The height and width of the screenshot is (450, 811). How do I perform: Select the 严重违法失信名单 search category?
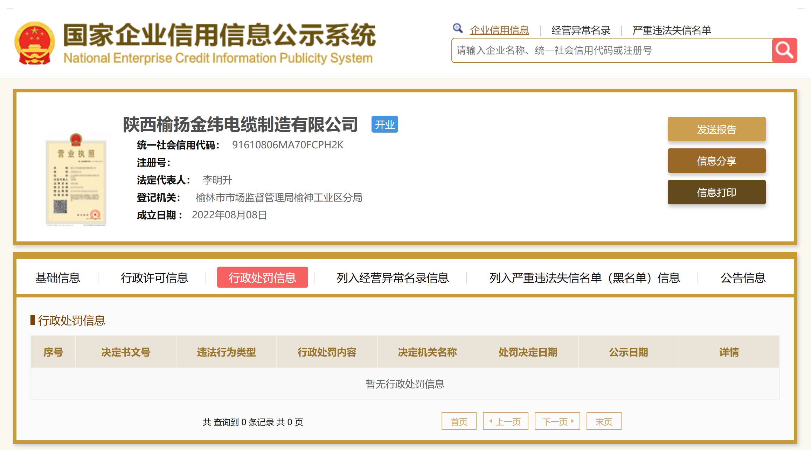672,30
